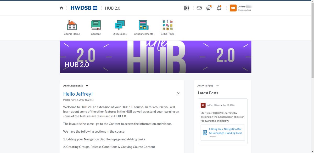Open the HWDSB HUB logo link
This screenshot has height=153, width=314.
84,8
